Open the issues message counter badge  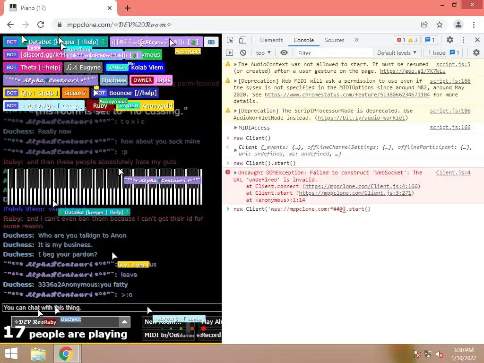tap(430, 40)
